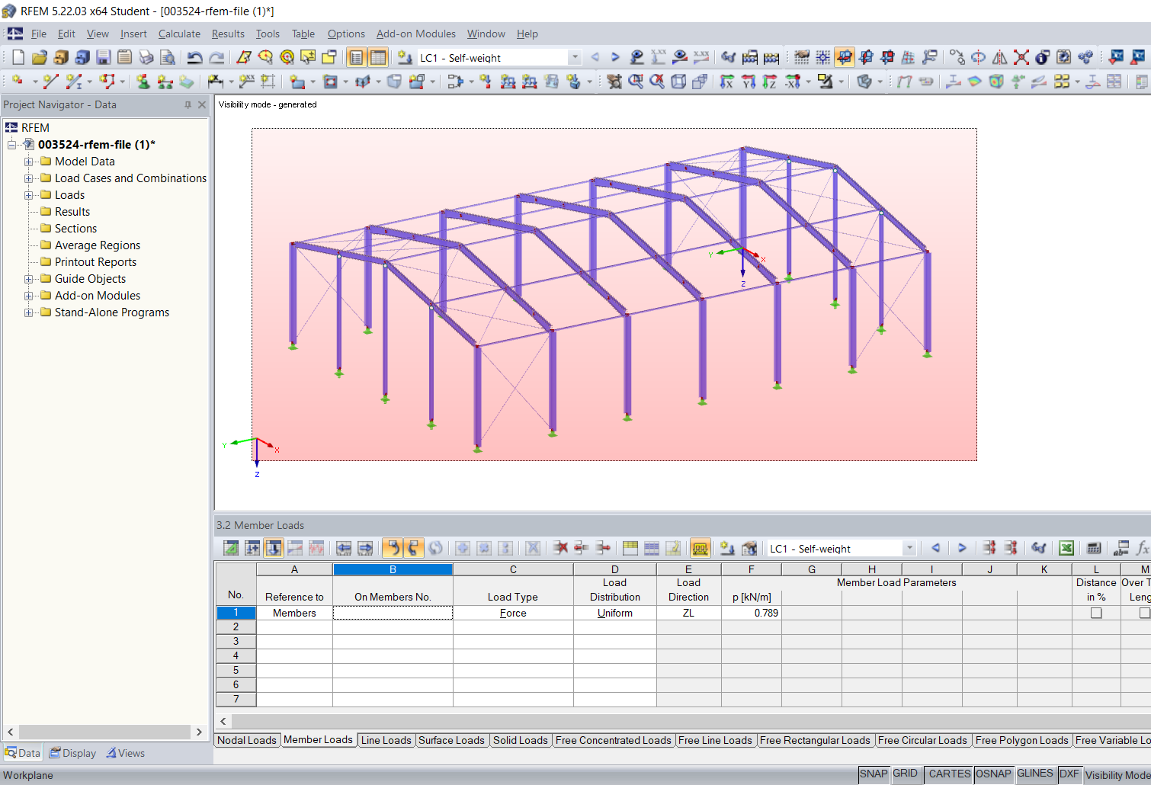1151x785 pixels.
Task: Switch to the Views navigator tab
Action: [x=125, y=753]
